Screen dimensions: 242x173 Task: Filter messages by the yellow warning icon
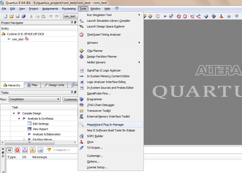pyautogui.click(x=32, y=150)
